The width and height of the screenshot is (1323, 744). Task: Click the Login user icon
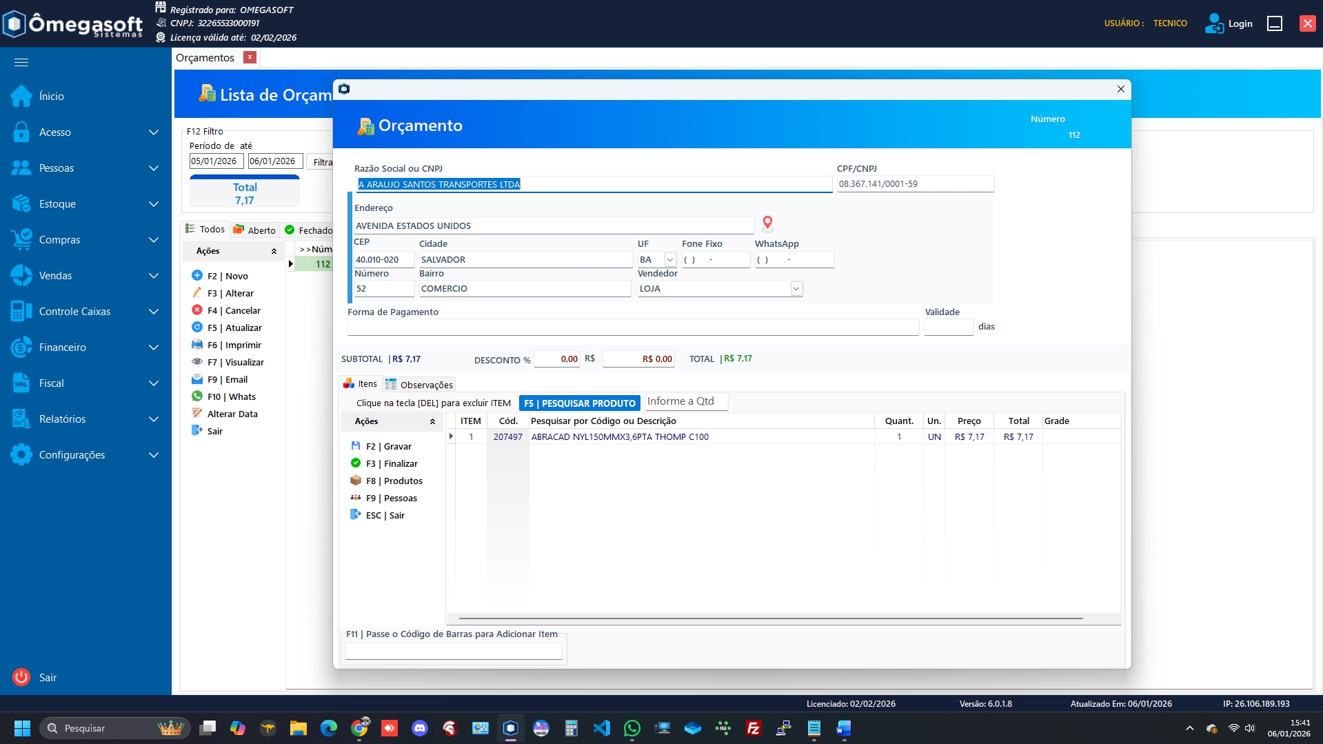point(1214,23)
